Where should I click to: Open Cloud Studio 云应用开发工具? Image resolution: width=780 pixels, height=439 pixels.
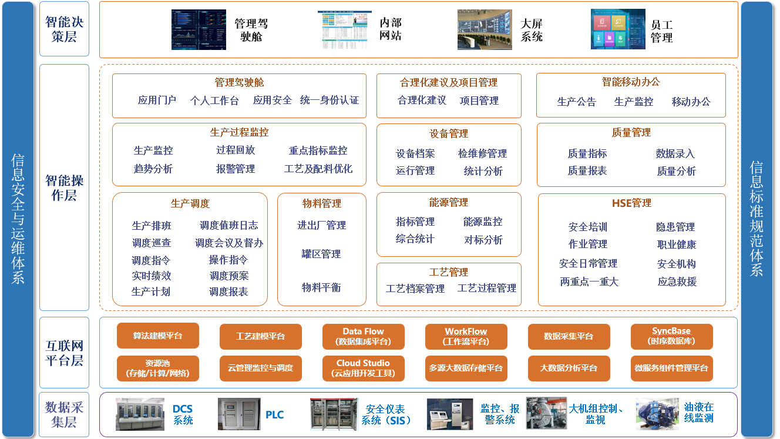(362, 368)
